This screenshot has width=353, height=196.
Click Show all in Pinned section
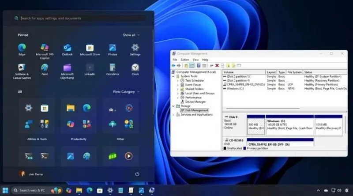coord(131,35)
